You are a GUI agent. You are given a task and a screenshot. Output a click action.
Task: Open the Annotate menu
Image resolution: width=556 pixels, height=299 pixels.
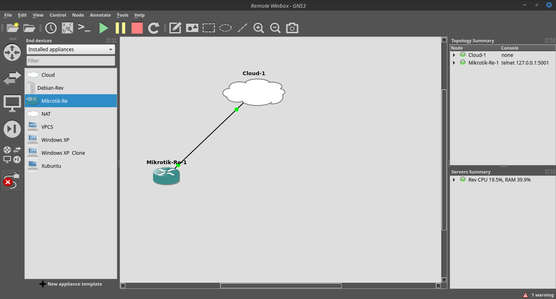click(x=100, y=15)
